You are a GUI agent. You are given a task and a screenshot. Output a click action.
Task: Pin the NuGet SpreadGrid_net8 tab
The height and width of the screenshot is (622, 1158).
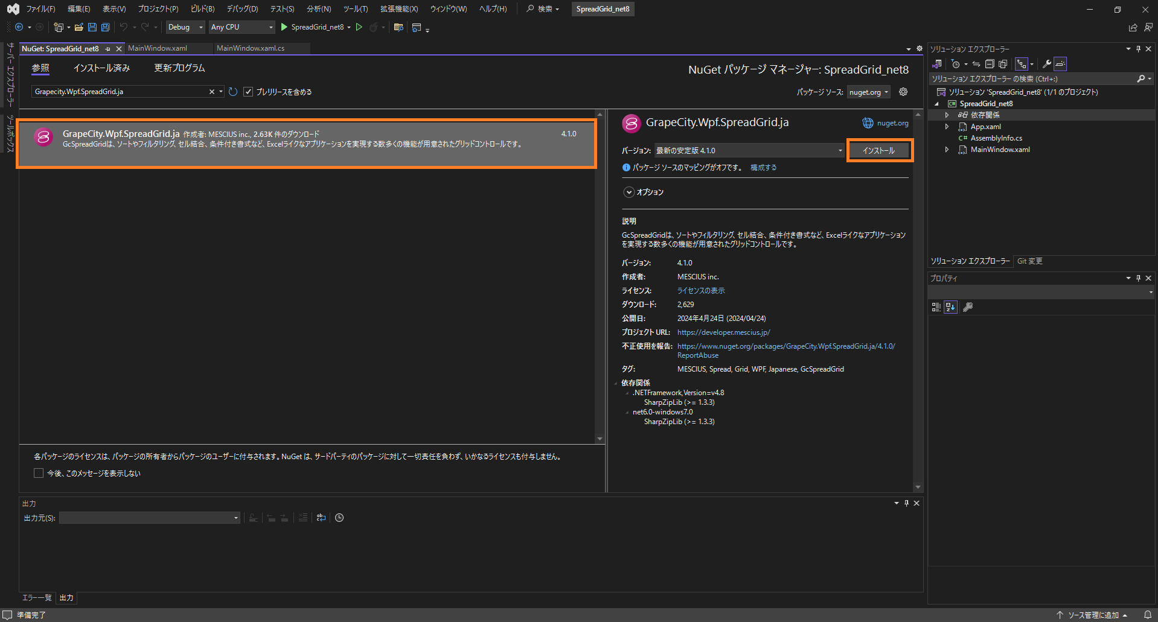[108, 49]
